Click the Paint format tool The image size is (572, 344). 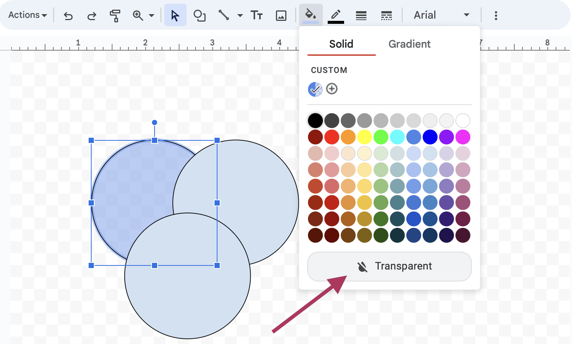click(115, 15)
